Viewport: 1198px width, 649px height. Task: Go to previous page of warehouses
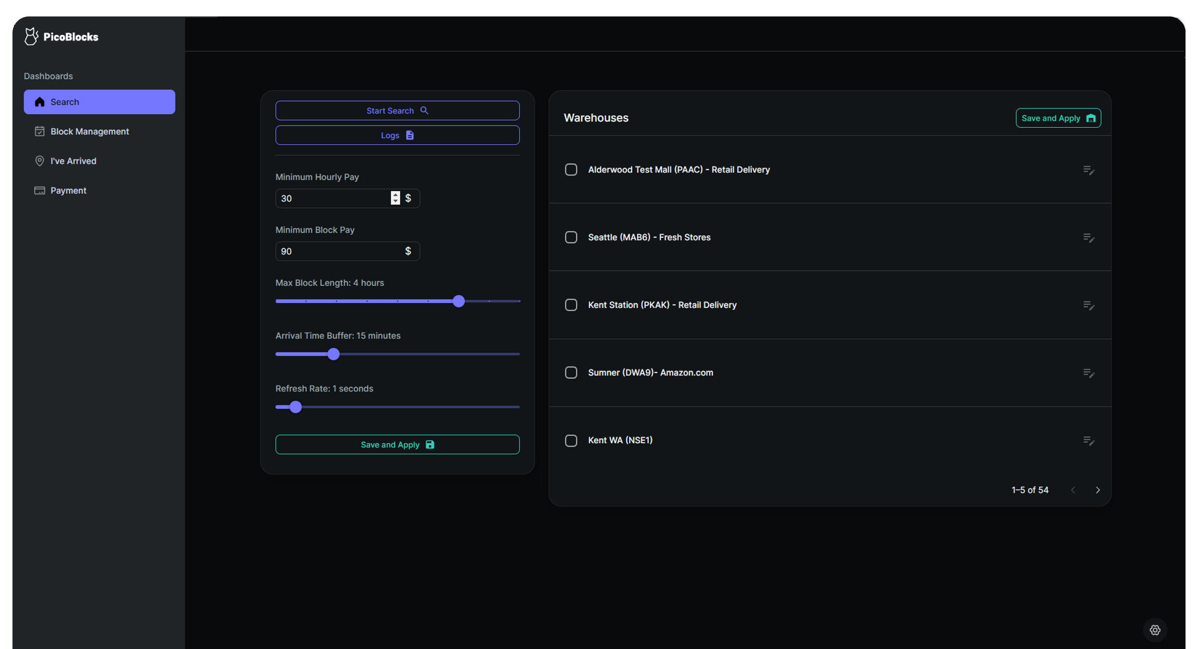[x=1073, y=490]
